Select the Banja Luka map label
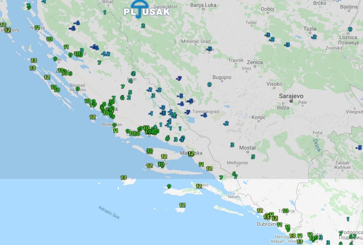The width and height of the screenshot is (363, 245). point(203,5)
